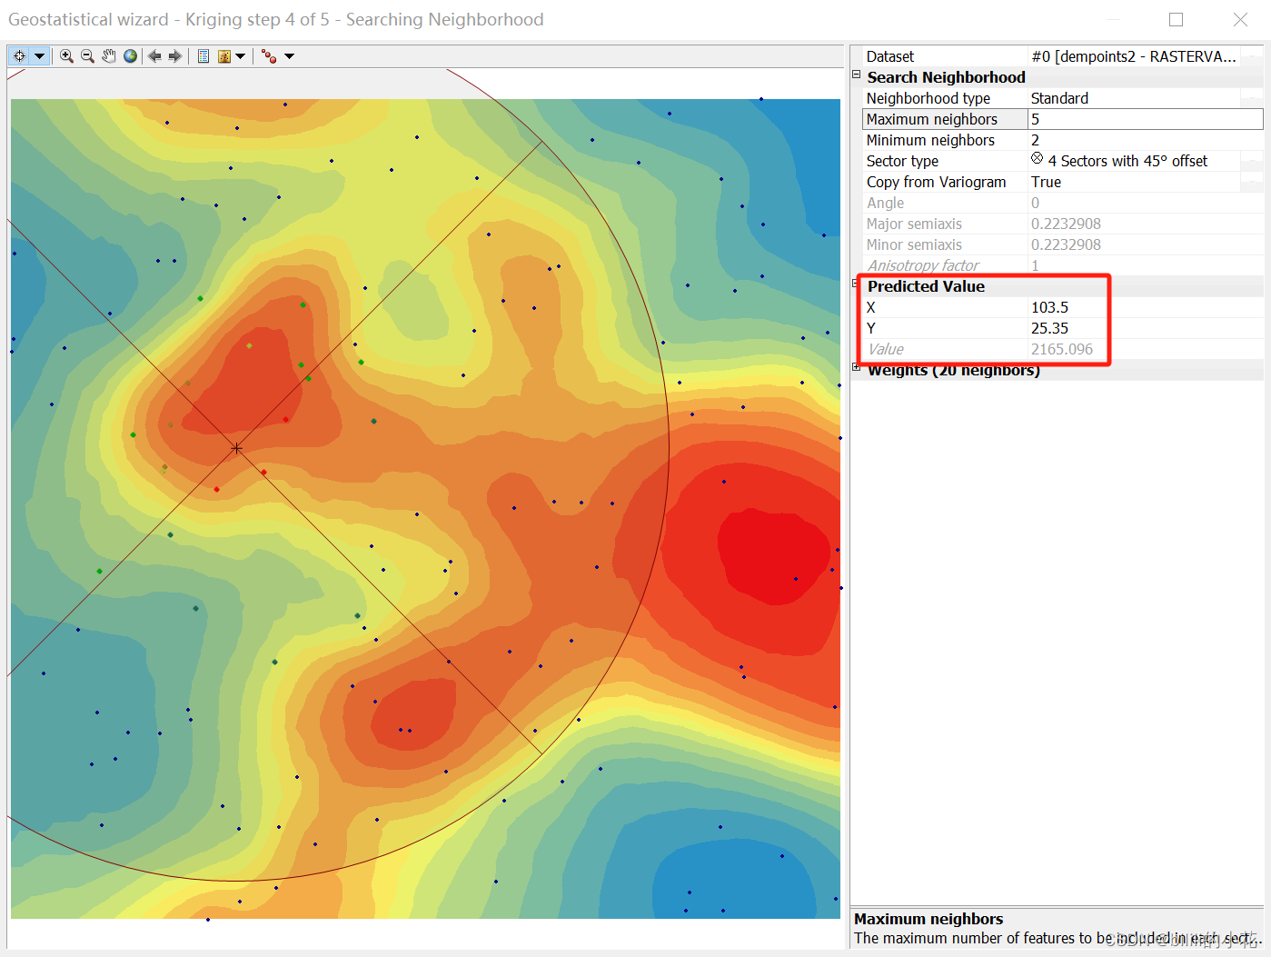Select the Copy from Variogram label

click(936, 182)
